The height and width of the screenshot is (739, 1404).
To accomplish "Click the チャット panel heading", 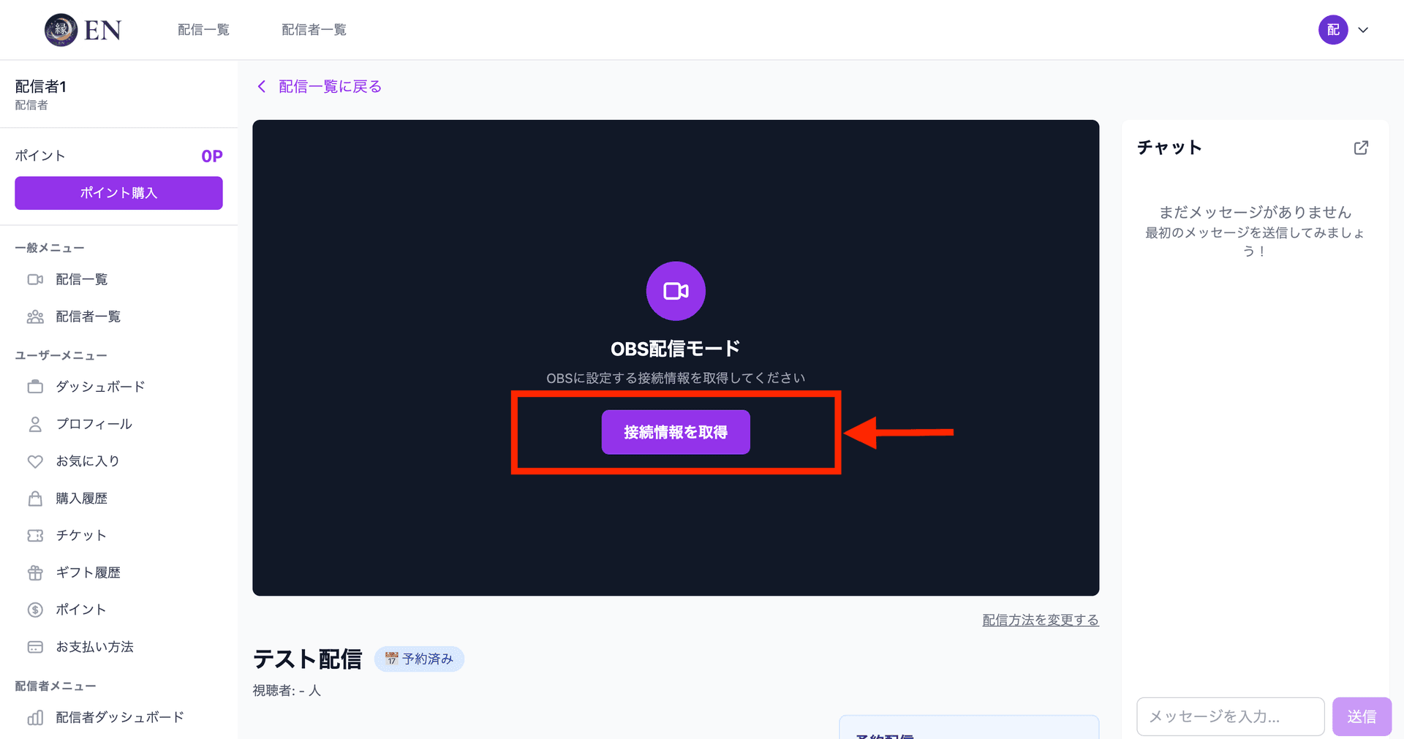I will pos(1169,148).
